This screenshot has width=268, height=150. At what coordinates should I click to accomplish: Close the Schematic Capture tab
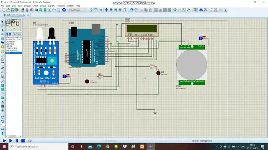[28, 15]
